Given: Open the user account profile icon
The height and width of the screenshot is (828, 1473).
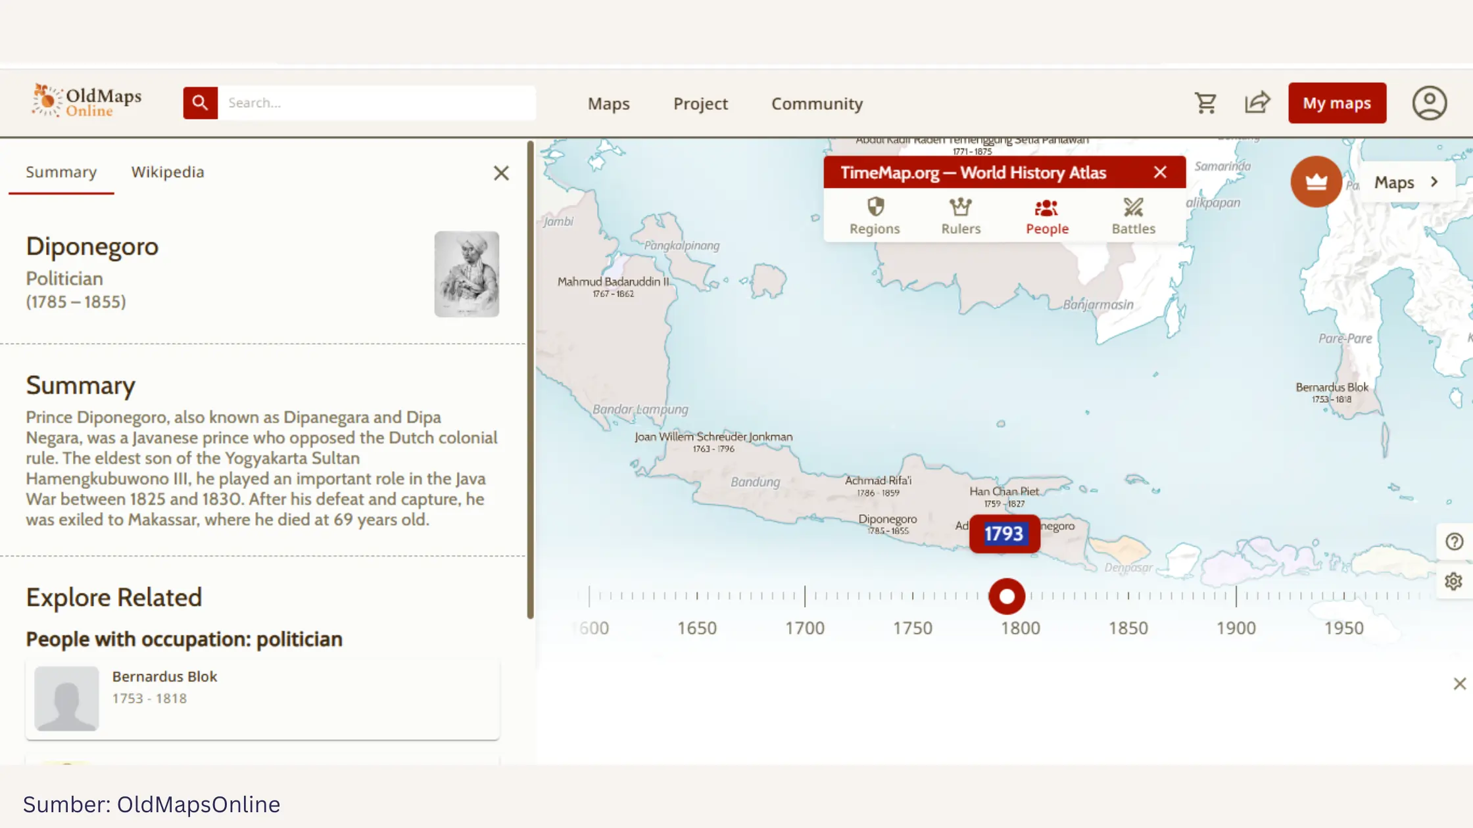Looking at the screenshot, I should [x=1429, y=103].
